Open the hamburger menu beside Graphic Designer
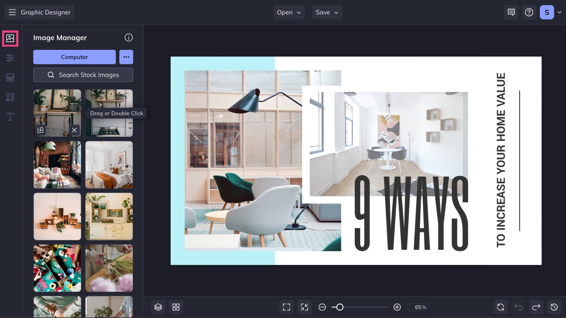Image resolution: width=566 pixels, height=318 pixels. tap(12, 12)
